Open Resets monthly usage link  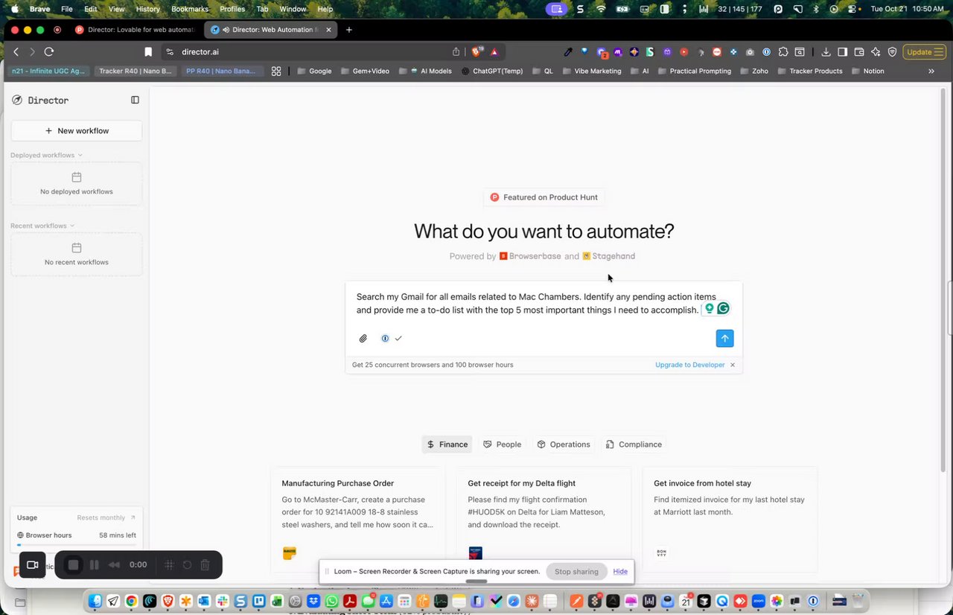(106, 517)
